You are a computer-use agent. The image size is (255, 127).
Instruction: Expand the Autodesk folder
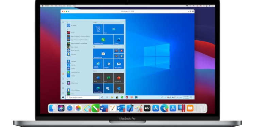pyautogui.click(x=79, y=54)
